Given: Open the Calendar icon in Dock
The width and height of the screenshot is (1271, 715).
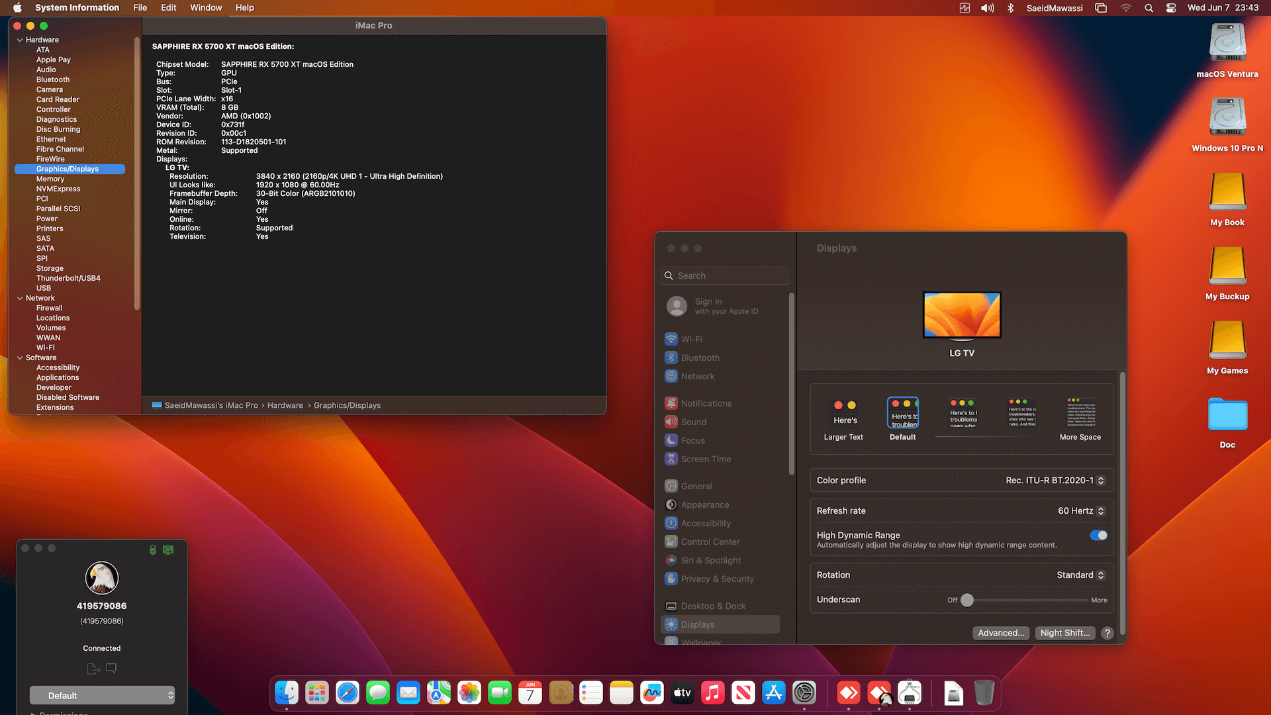Looking at the screenshot, I should tap(530, 693).
